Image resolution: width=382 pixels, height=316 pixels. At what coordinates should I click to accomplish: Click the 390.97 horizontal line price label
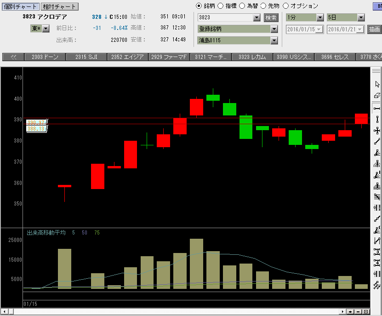(x=36, y=122)
